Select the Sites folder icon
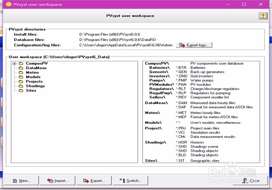The height and width of the screenshot is (190, 272). [21, 90]
